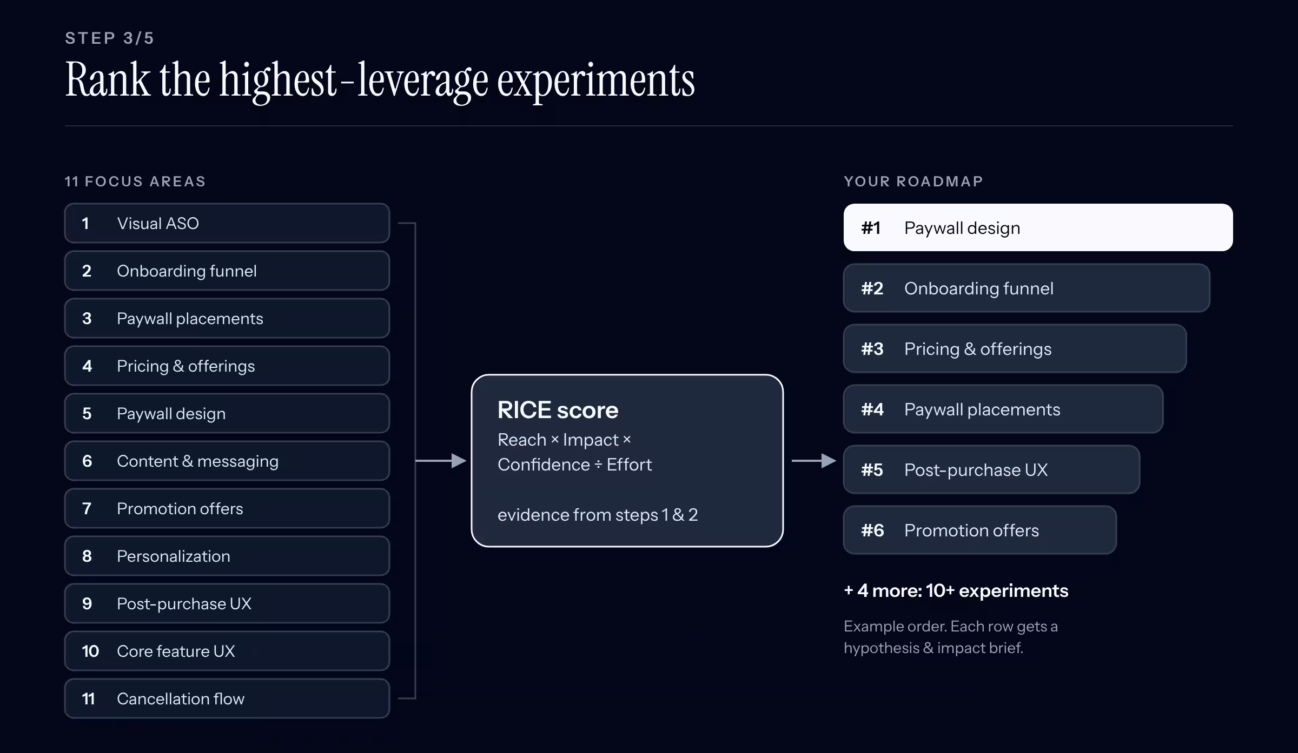Click the 'Rank the highest-leverage experiments' title
This screenshot has height=753, width=1298.
tap(380, 81)
